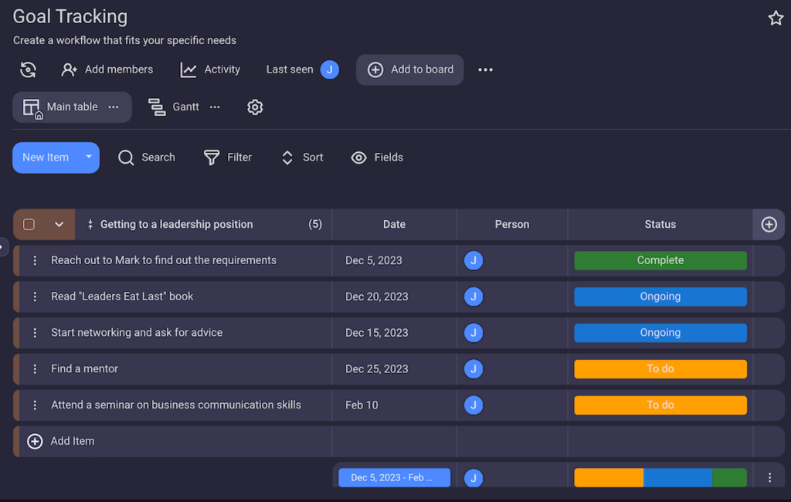Open the Sort options
791x502 pixels.
click(302, 158)
